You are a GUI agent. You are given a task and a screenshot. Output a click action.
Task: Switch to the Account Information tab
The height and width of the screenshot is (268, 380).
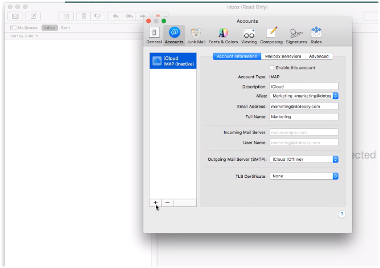tap(237, 56)
